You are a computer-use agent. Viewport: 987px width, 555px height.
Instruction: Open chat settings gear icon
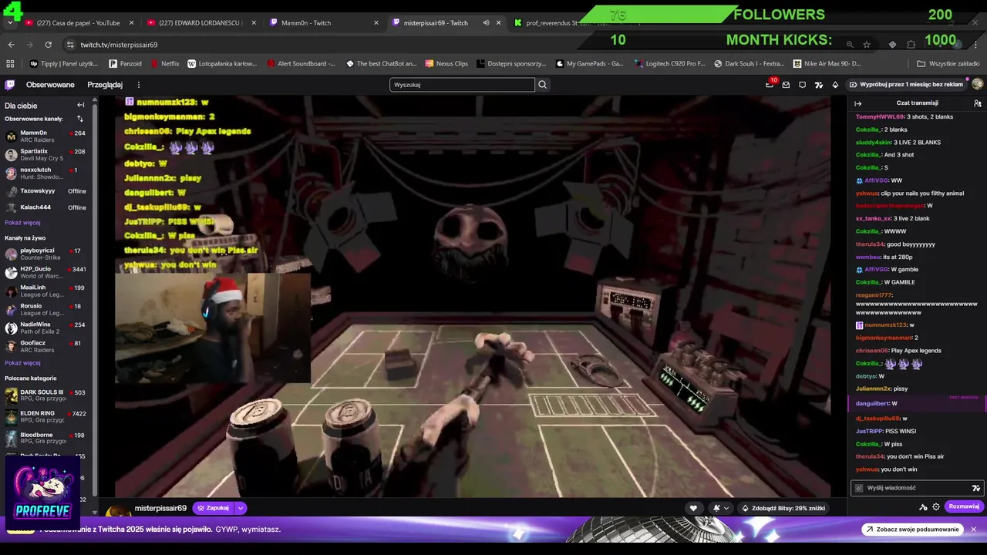pyautogui.click(x=936, y=506)
